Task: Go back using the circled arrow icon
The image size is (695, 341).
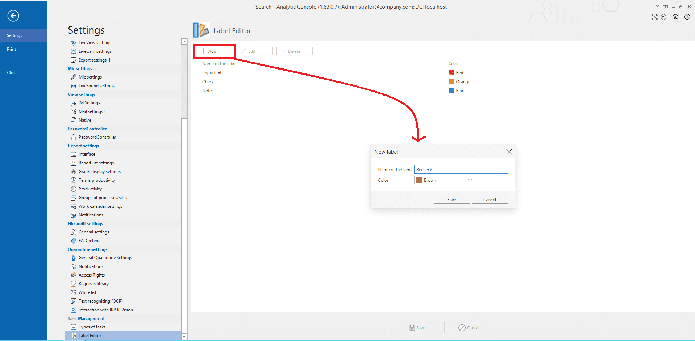Action: pos(13,16)
